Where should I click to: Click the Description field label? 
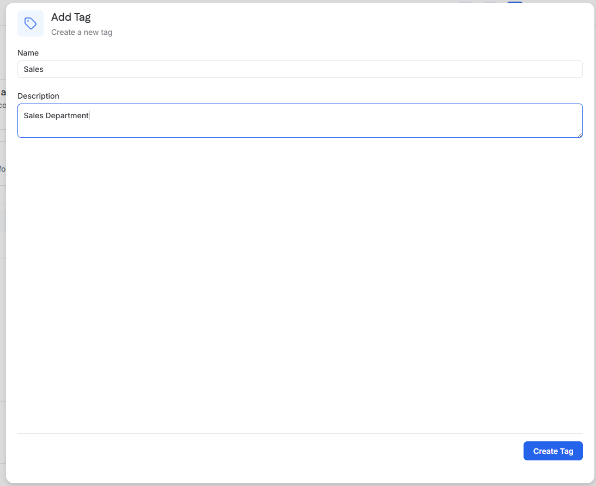[38, 96]
